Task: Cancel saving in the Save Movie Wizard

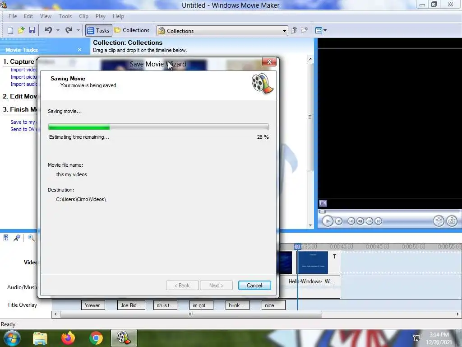Action: pyautogui.click(x=254, y=286)
